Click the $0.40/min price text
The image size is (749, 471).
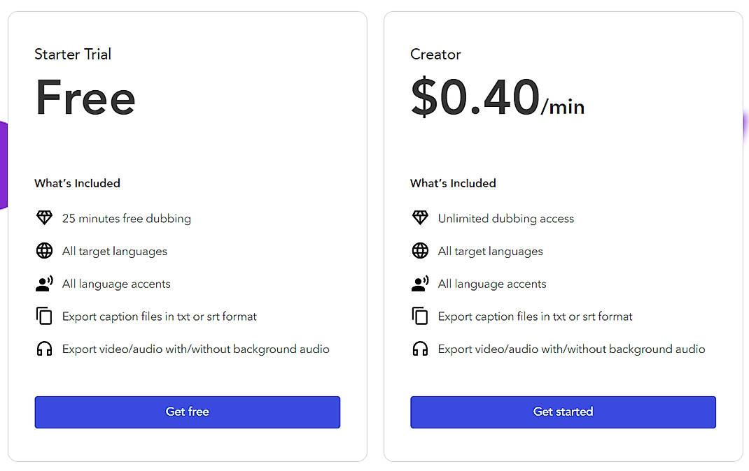(497, 98)
